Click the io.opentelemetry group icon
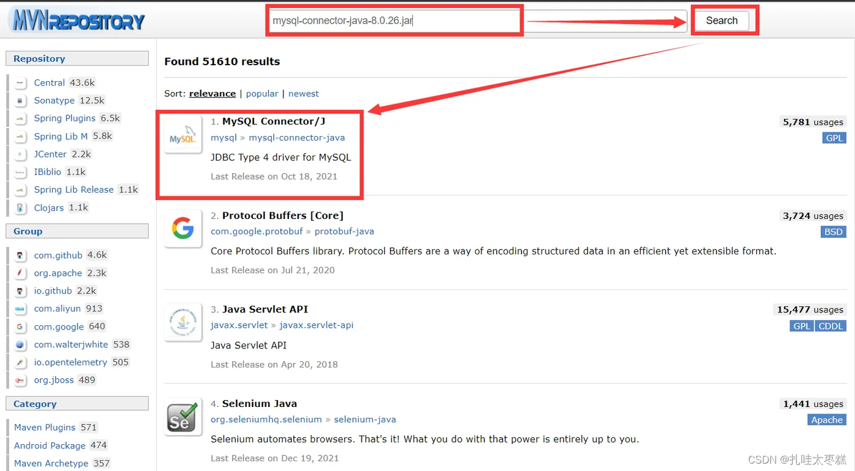 (x=21, y=362)
